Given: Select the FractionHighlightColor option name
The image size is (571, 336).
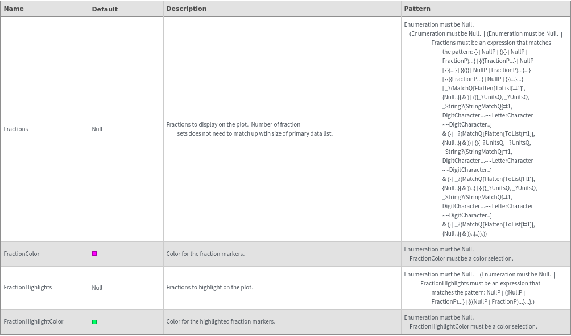Looking at the screenshot, I should tap(34, 321).
